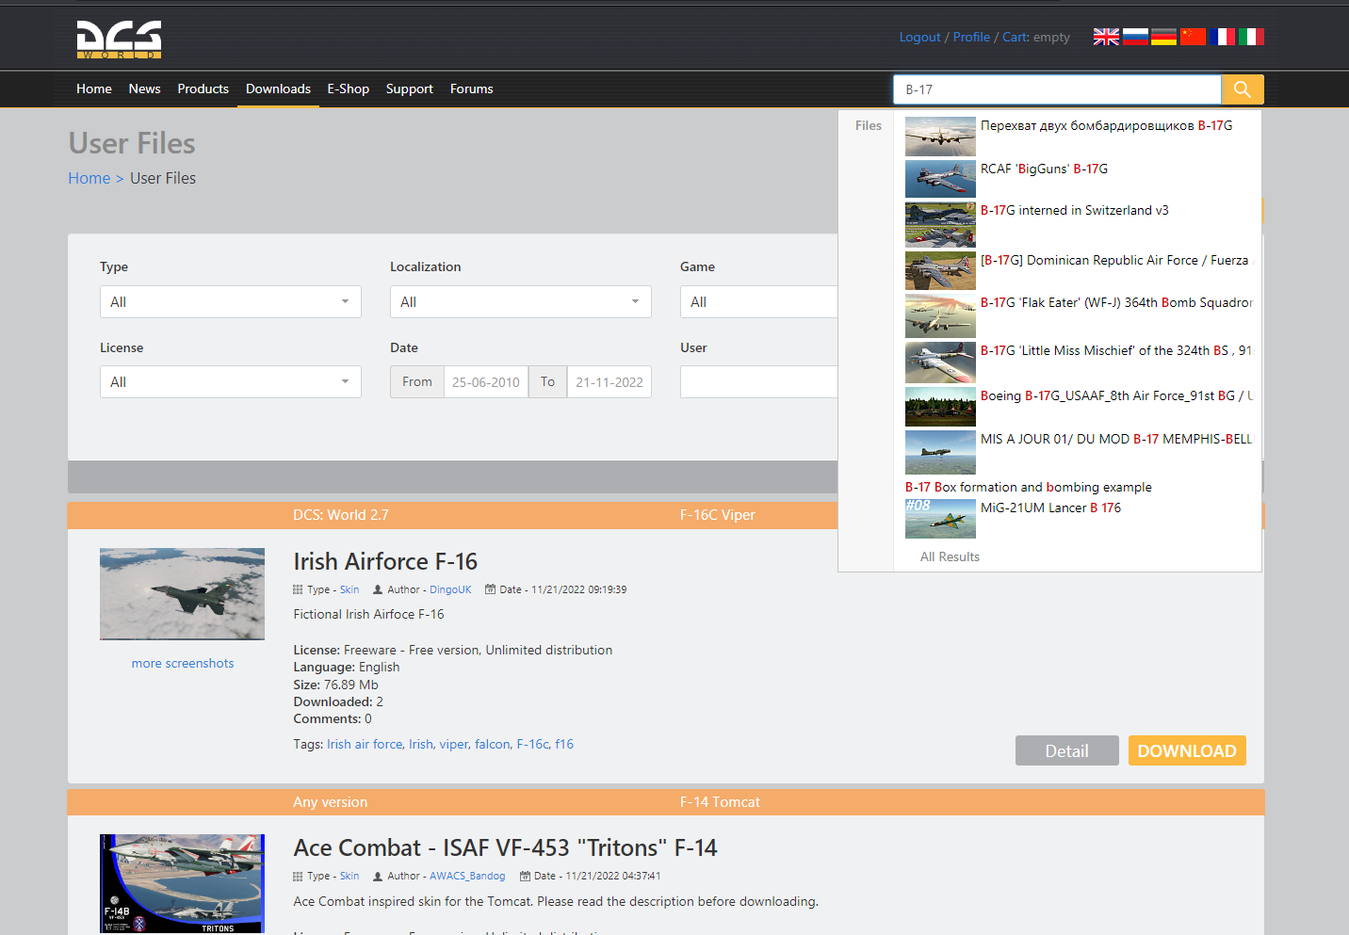Open 'more screenshots' for Irish Airforce F-16
The height and width of the screenshot is (935, 1349).
coord(183,664)
